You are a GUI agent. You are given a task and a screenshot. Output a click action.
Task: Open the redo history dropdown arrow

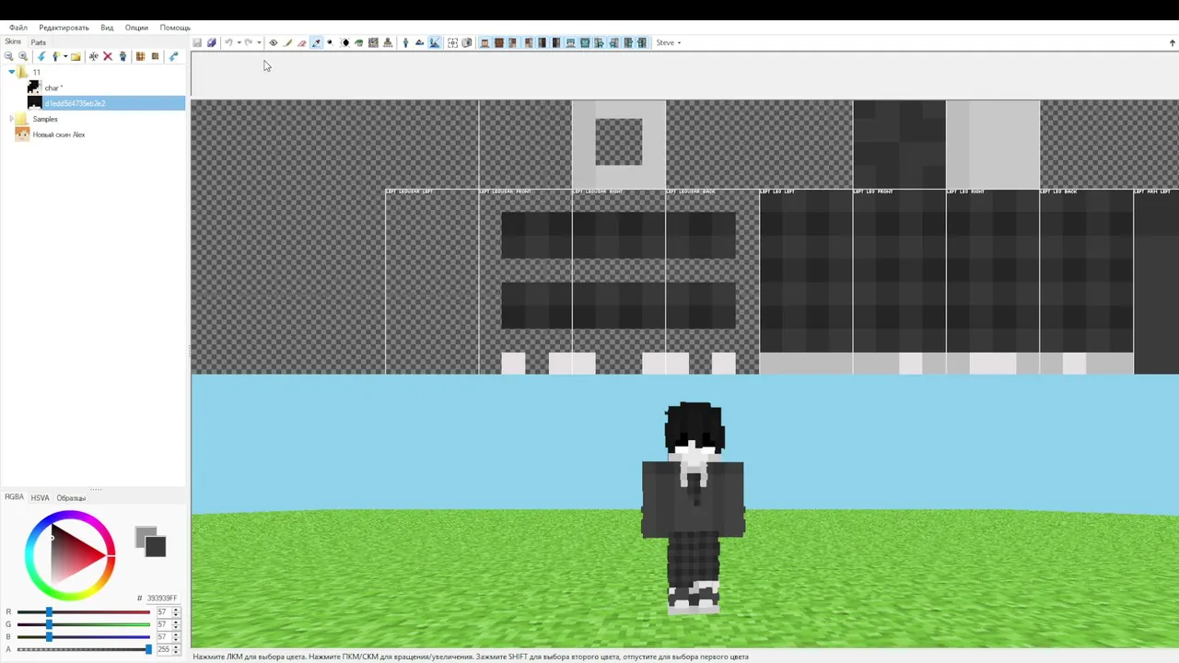coord(259,42)
